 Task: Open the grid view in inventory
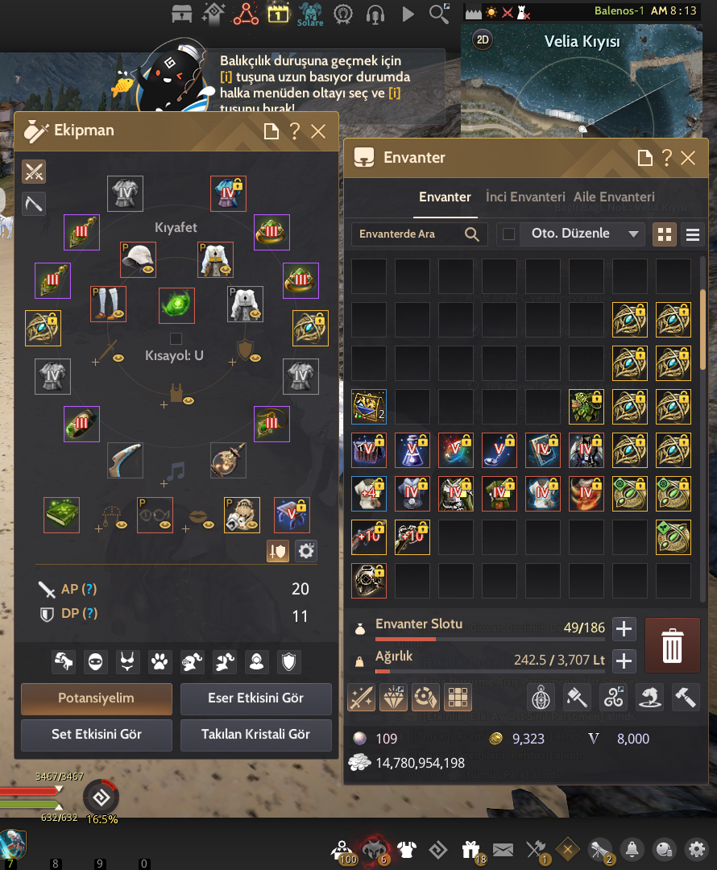[665, 234]
